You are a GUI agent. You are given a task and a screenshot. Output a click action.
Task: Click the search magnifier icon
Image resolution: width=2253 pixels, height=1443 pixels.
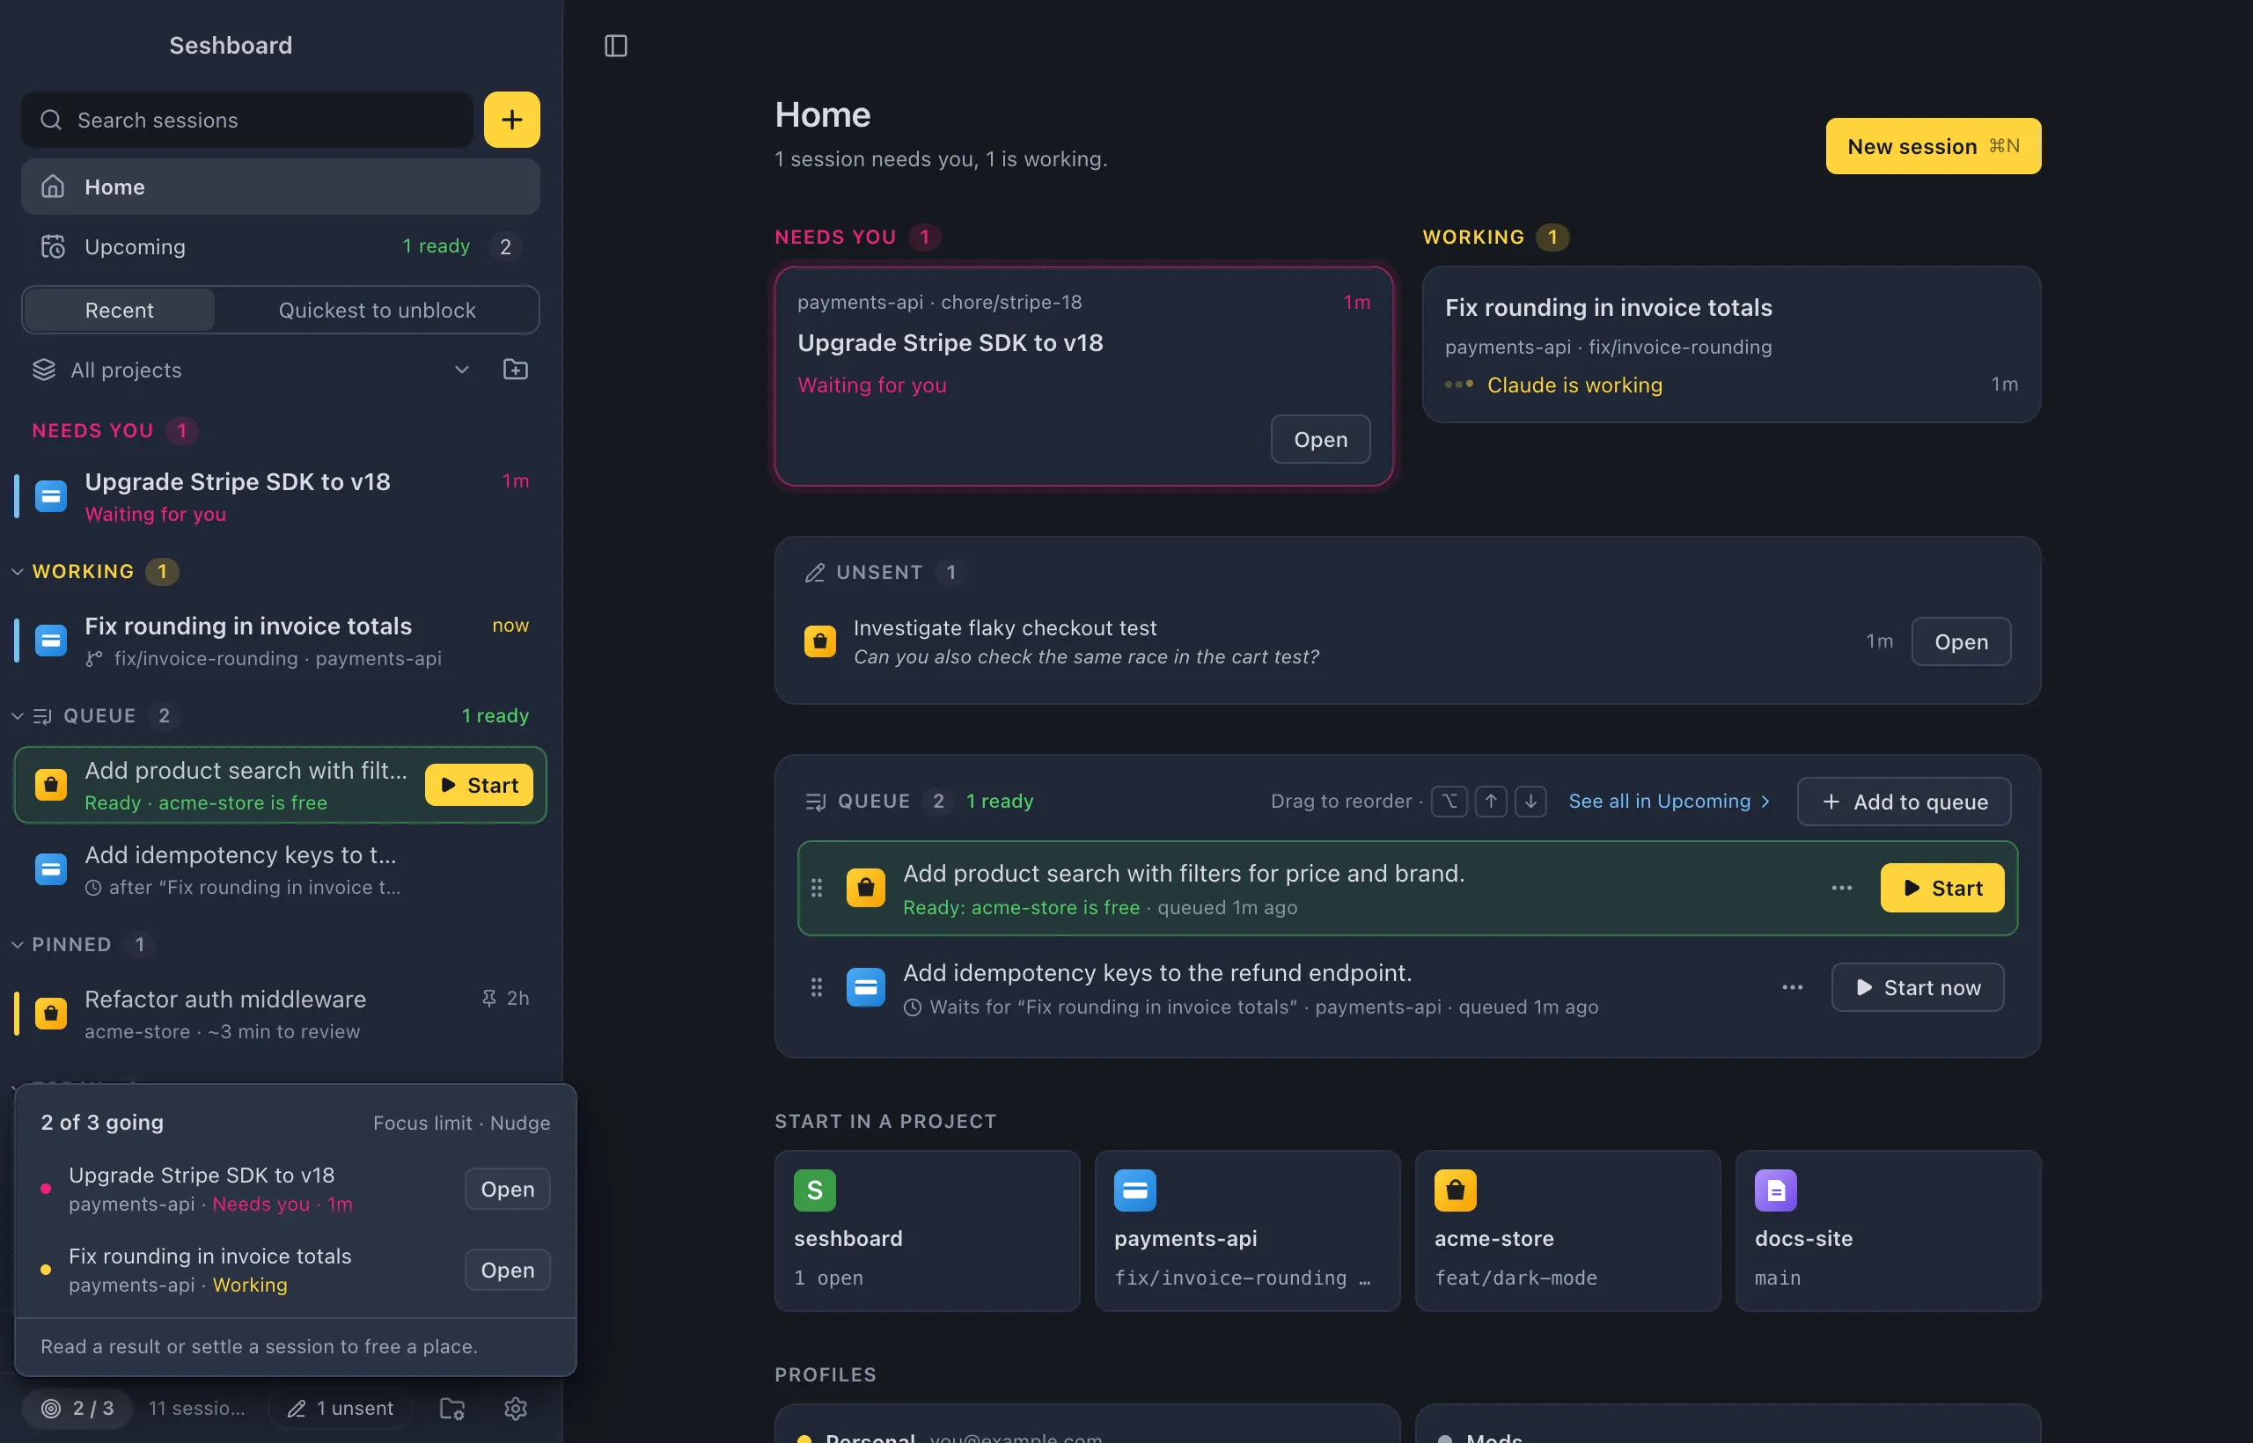pyautogui.click(x=52, y=120)
